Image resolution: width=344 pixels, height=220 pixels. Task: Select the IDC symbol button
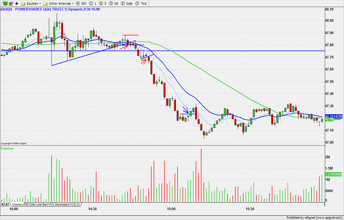[81, 4]
